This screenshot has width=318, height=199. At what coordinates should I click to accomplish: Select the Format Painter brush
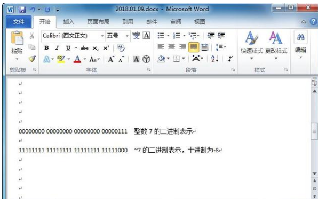[x=32, y=59]
